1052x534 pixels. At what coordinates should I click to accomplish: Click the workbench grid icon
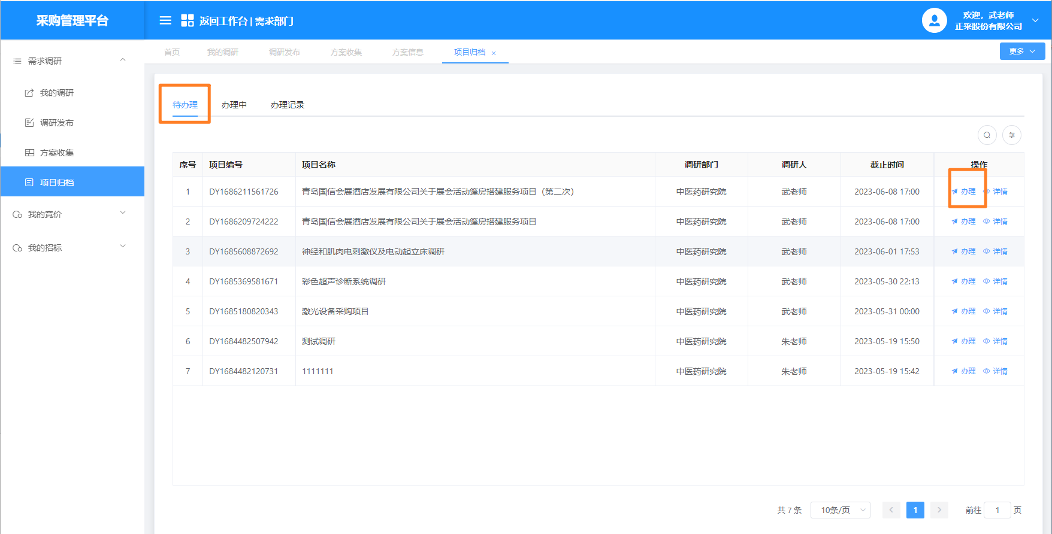click(x=188, y=21)
